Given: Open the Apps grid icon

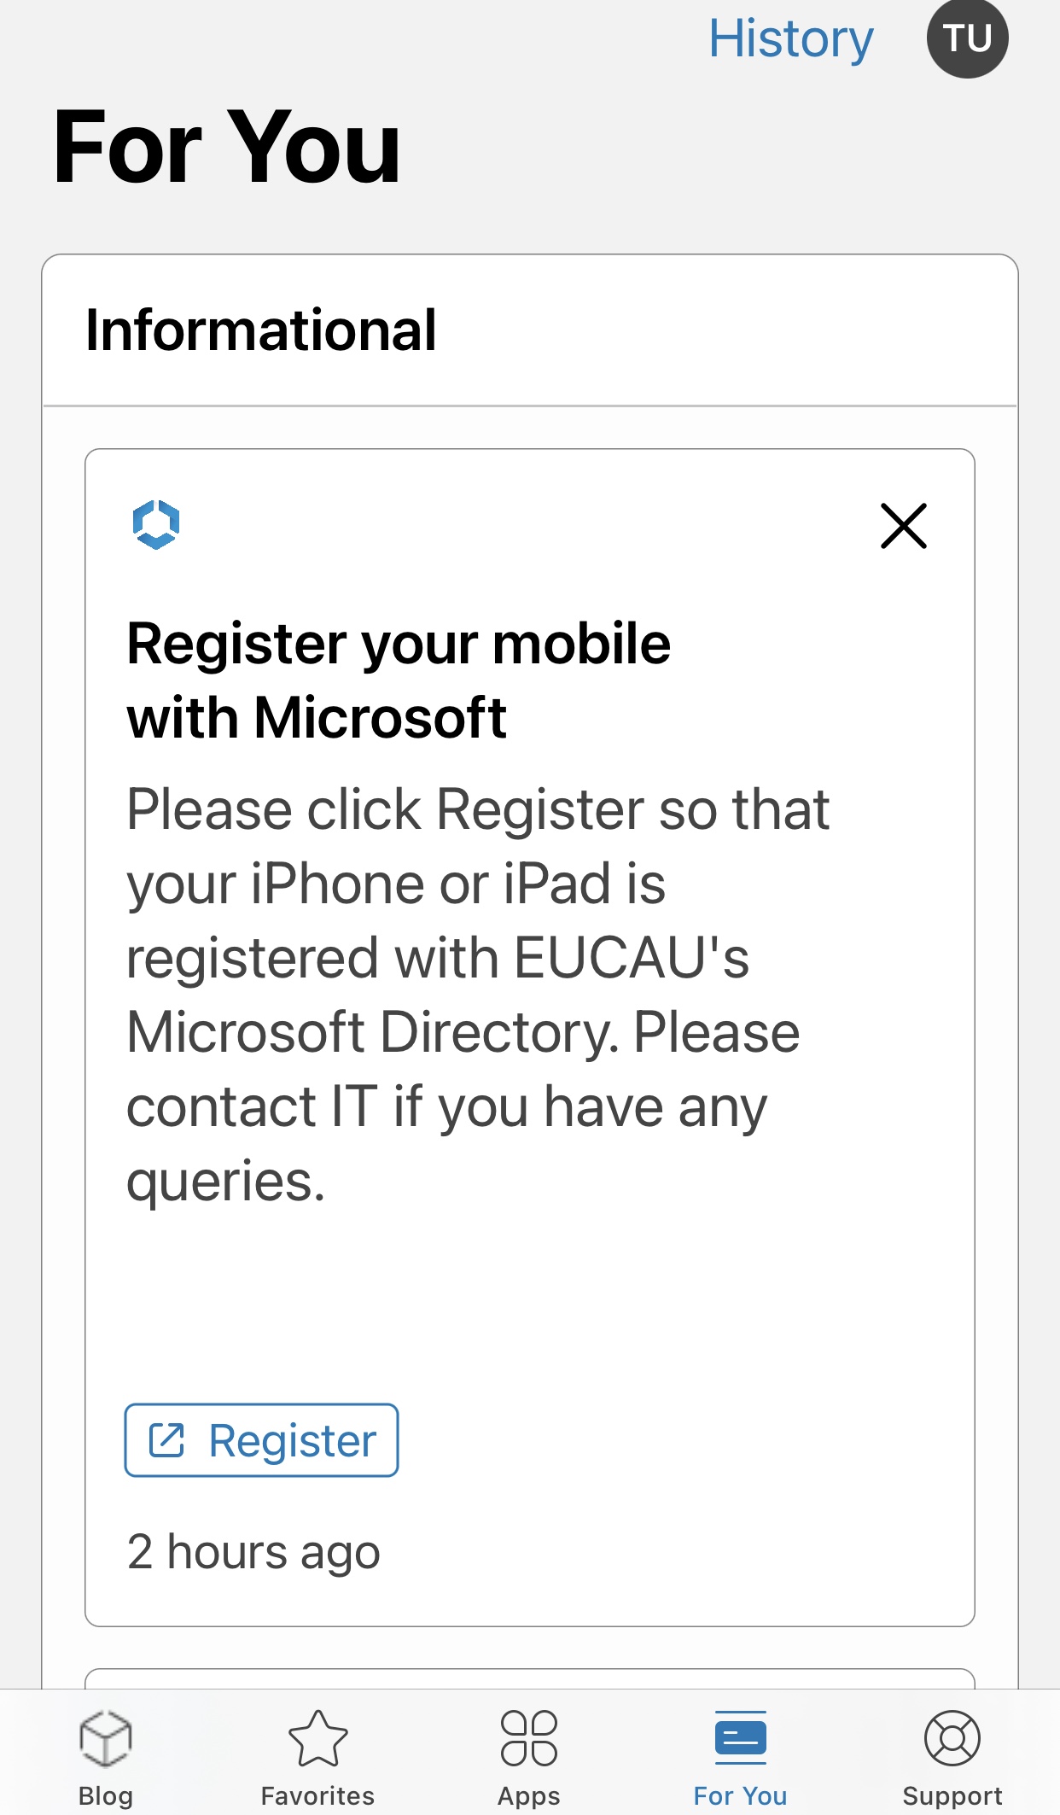Looking at the screenshot, I should pos(529,1737).
